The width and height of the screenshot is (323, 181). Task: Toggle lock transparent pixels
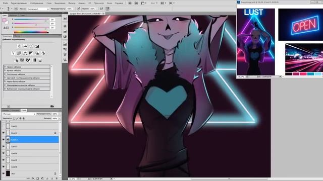[x=14, y=119]
